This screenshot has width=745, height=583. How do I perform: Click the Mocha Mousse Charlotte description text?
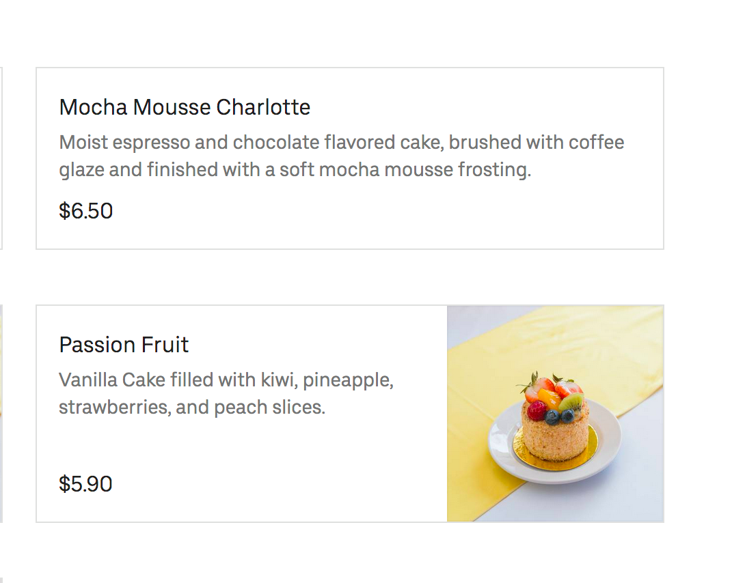click(x=341, y=143)
